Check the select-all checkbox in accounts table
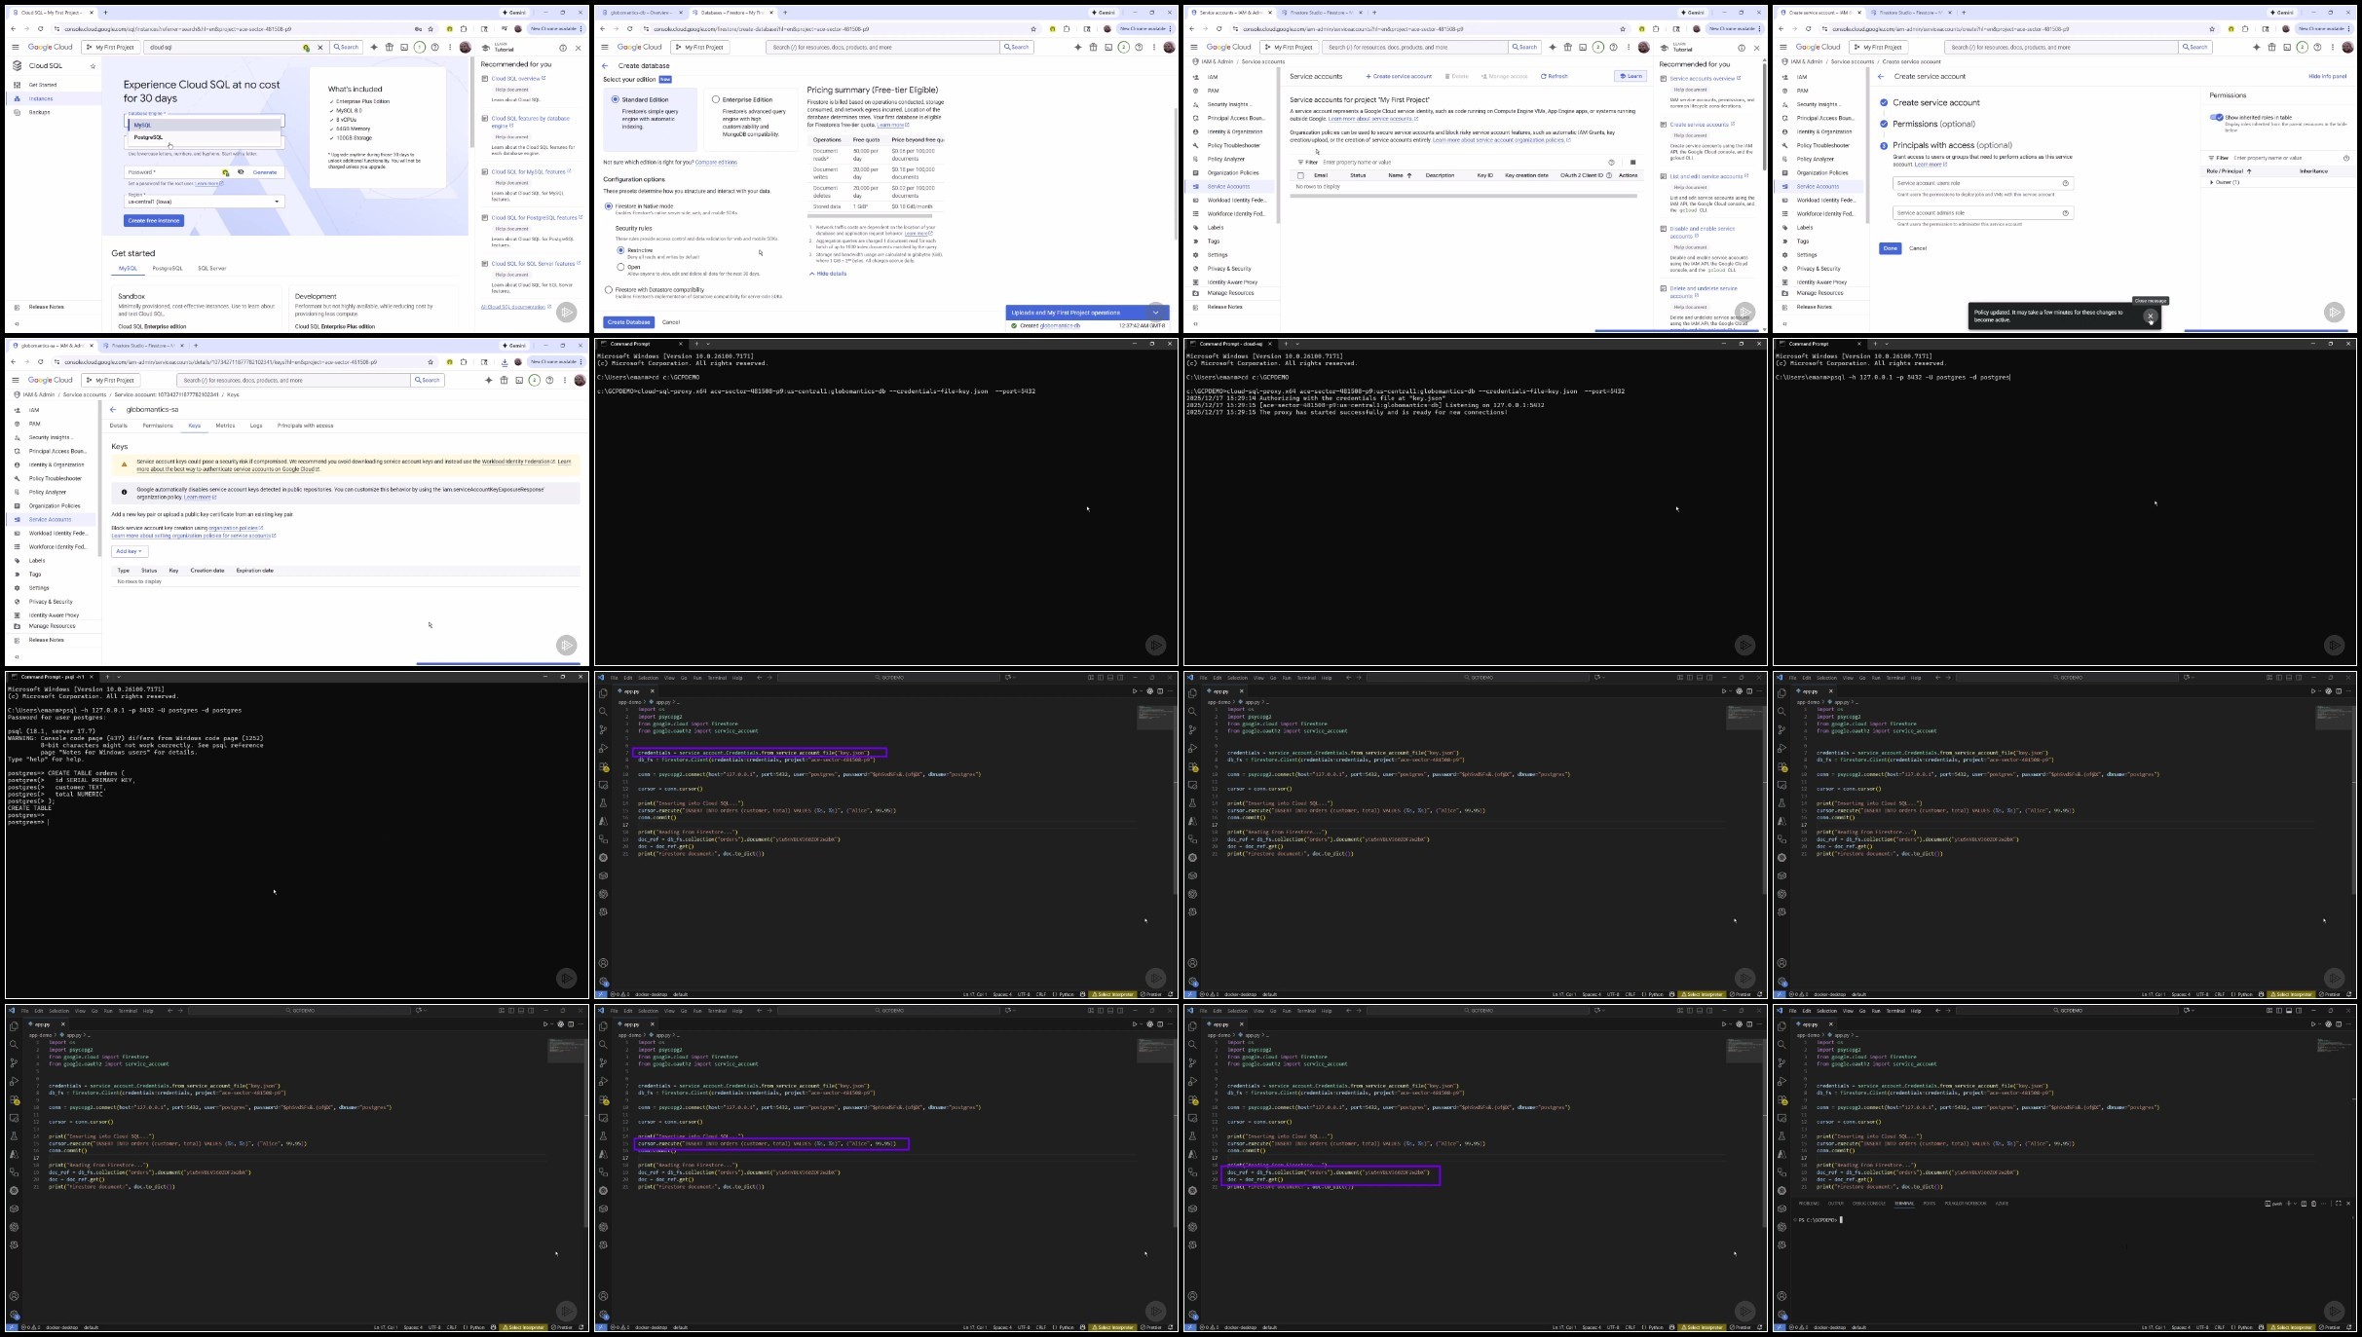Screen dimensions: 2362x1337 (x=1300, y=175)
